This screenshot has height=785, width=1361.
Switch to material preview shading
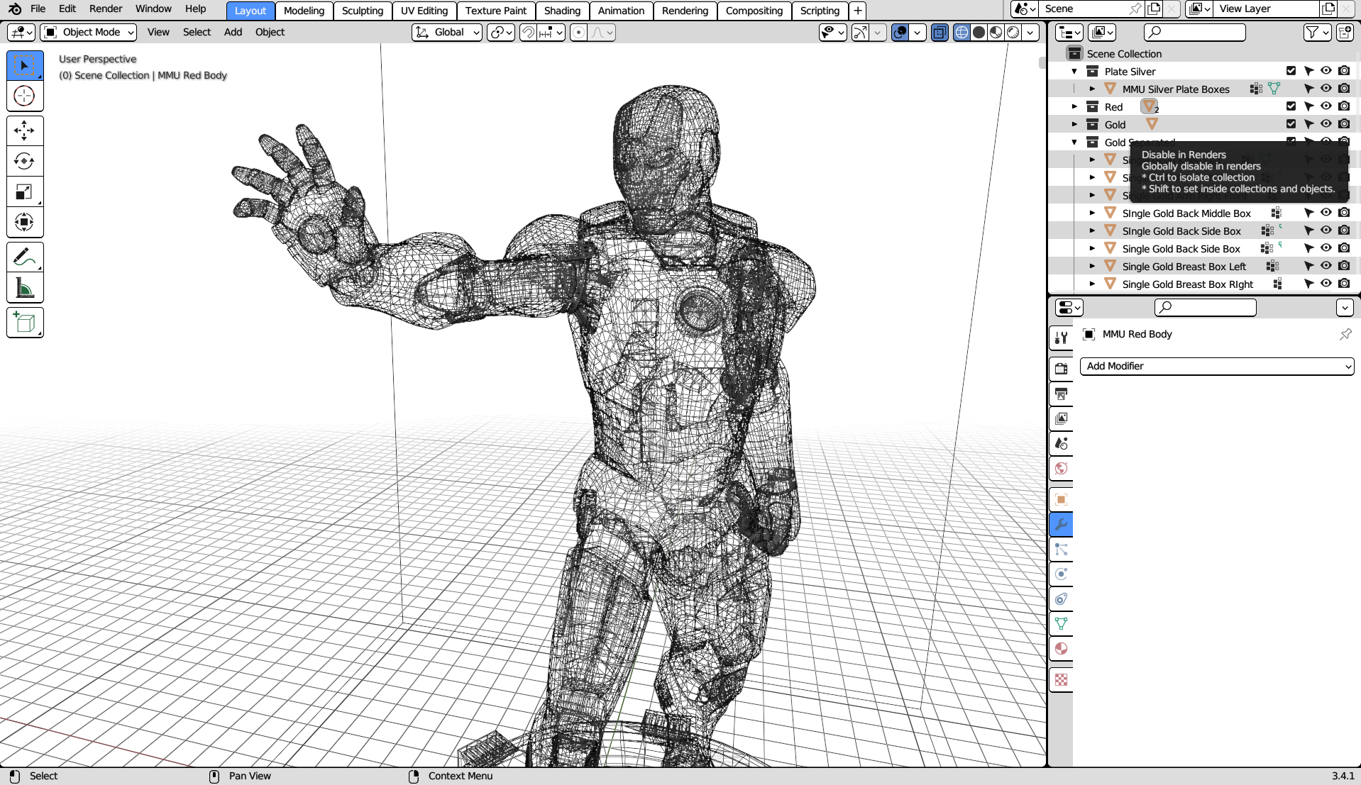tap(996, 32)
